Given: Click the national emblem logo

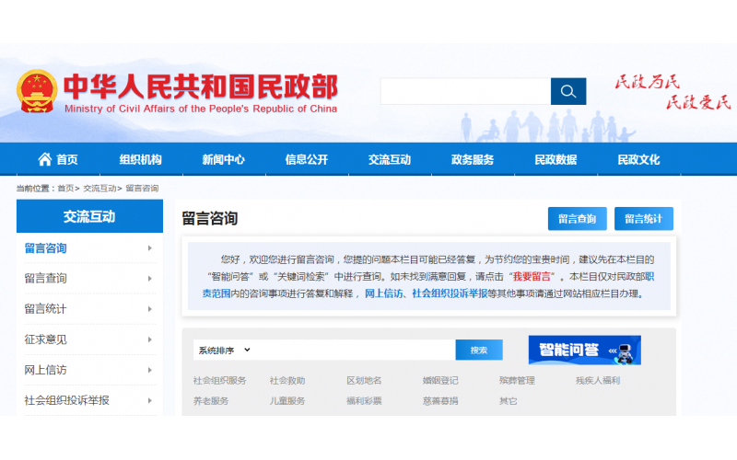Looking at the screenshot, I should tap(37, 91).
